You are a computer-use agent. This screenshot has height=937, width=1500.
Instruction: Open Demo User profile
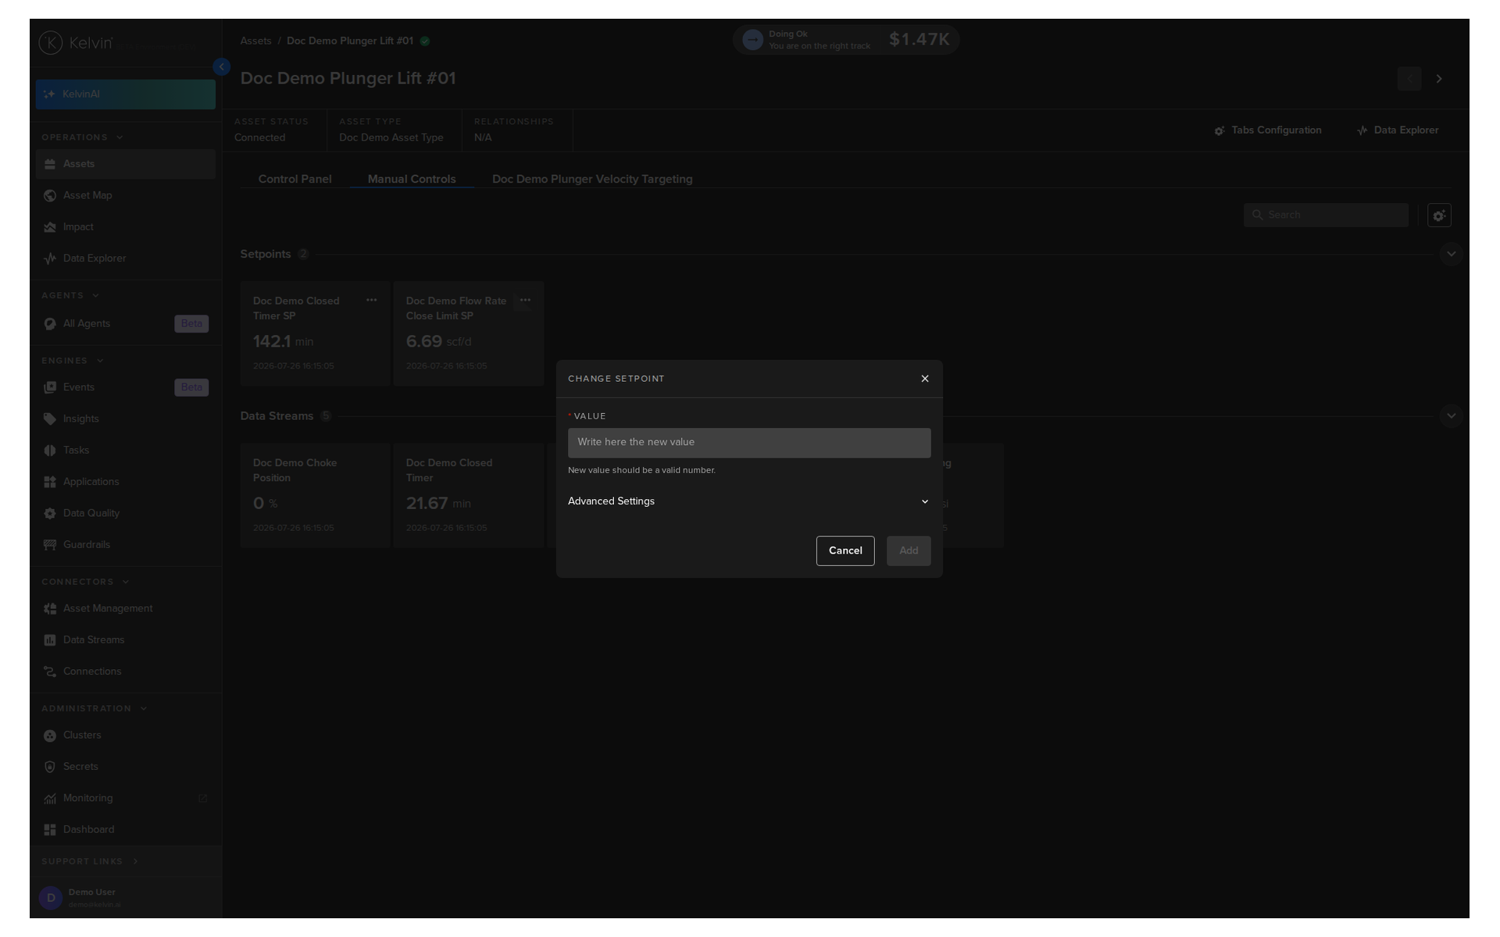(x=125, y=898)
